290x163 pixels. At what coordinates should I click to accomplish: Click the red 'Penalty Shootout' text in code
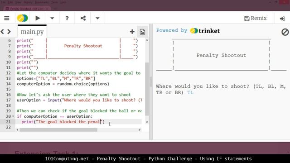(x=83, y=46)
